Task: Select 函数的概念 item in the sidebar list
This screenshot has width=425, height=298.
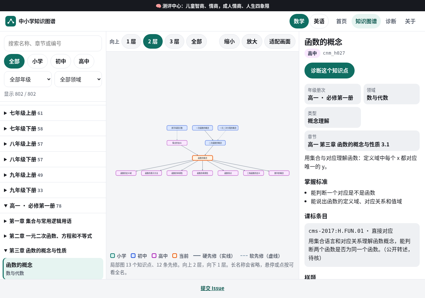Action: click(53, 269)
